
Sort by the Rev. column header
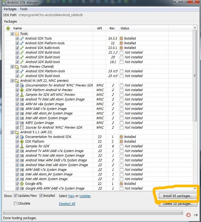(113, 28)
